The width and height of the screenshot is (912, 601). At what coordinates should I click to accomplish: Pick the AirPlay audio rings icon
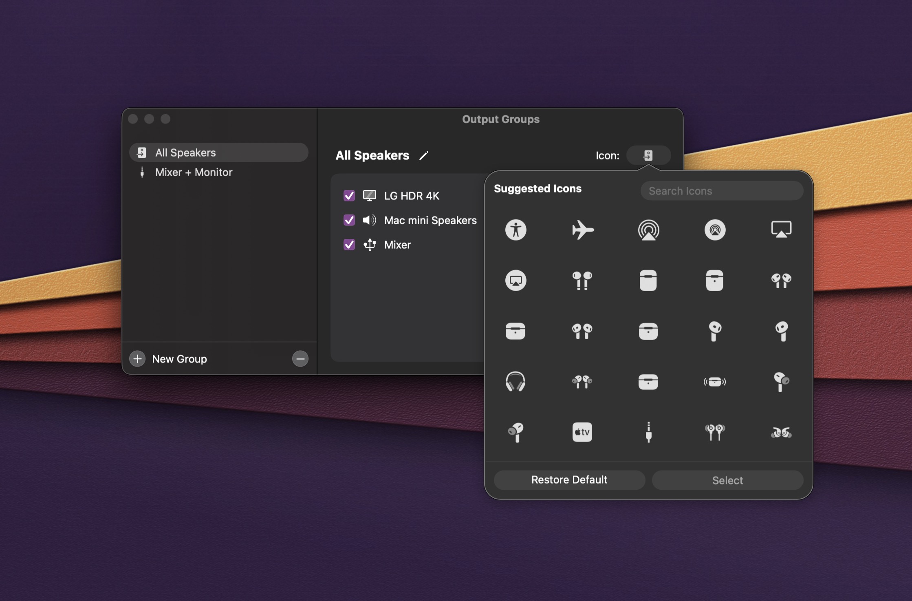[648, 230]
